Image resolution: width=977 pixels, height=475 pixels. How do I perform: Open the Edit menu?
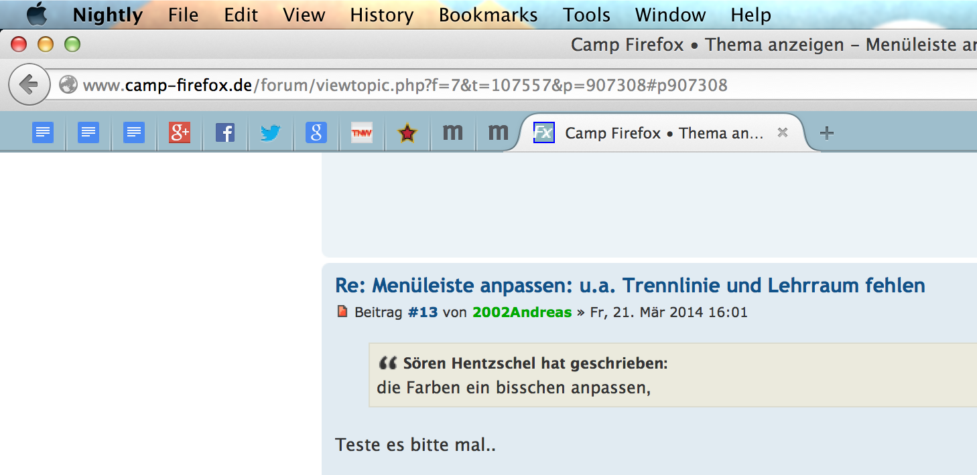click(x=241, y=15)
